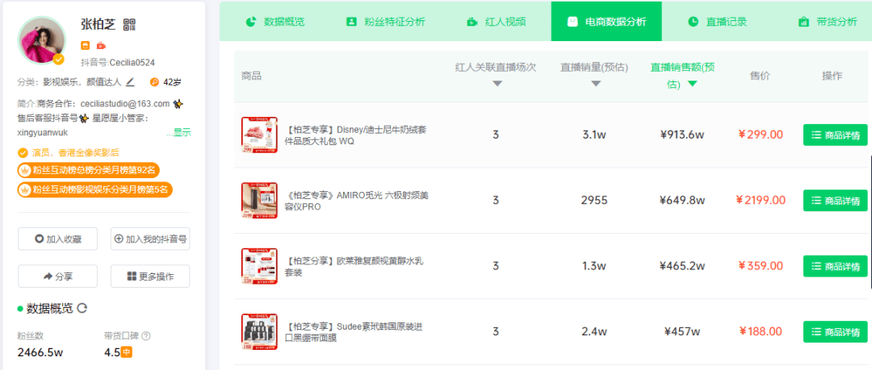872x370 pixels.
Task: Switch to the 粉丝特征分析 tab
Action: (385, 23)
